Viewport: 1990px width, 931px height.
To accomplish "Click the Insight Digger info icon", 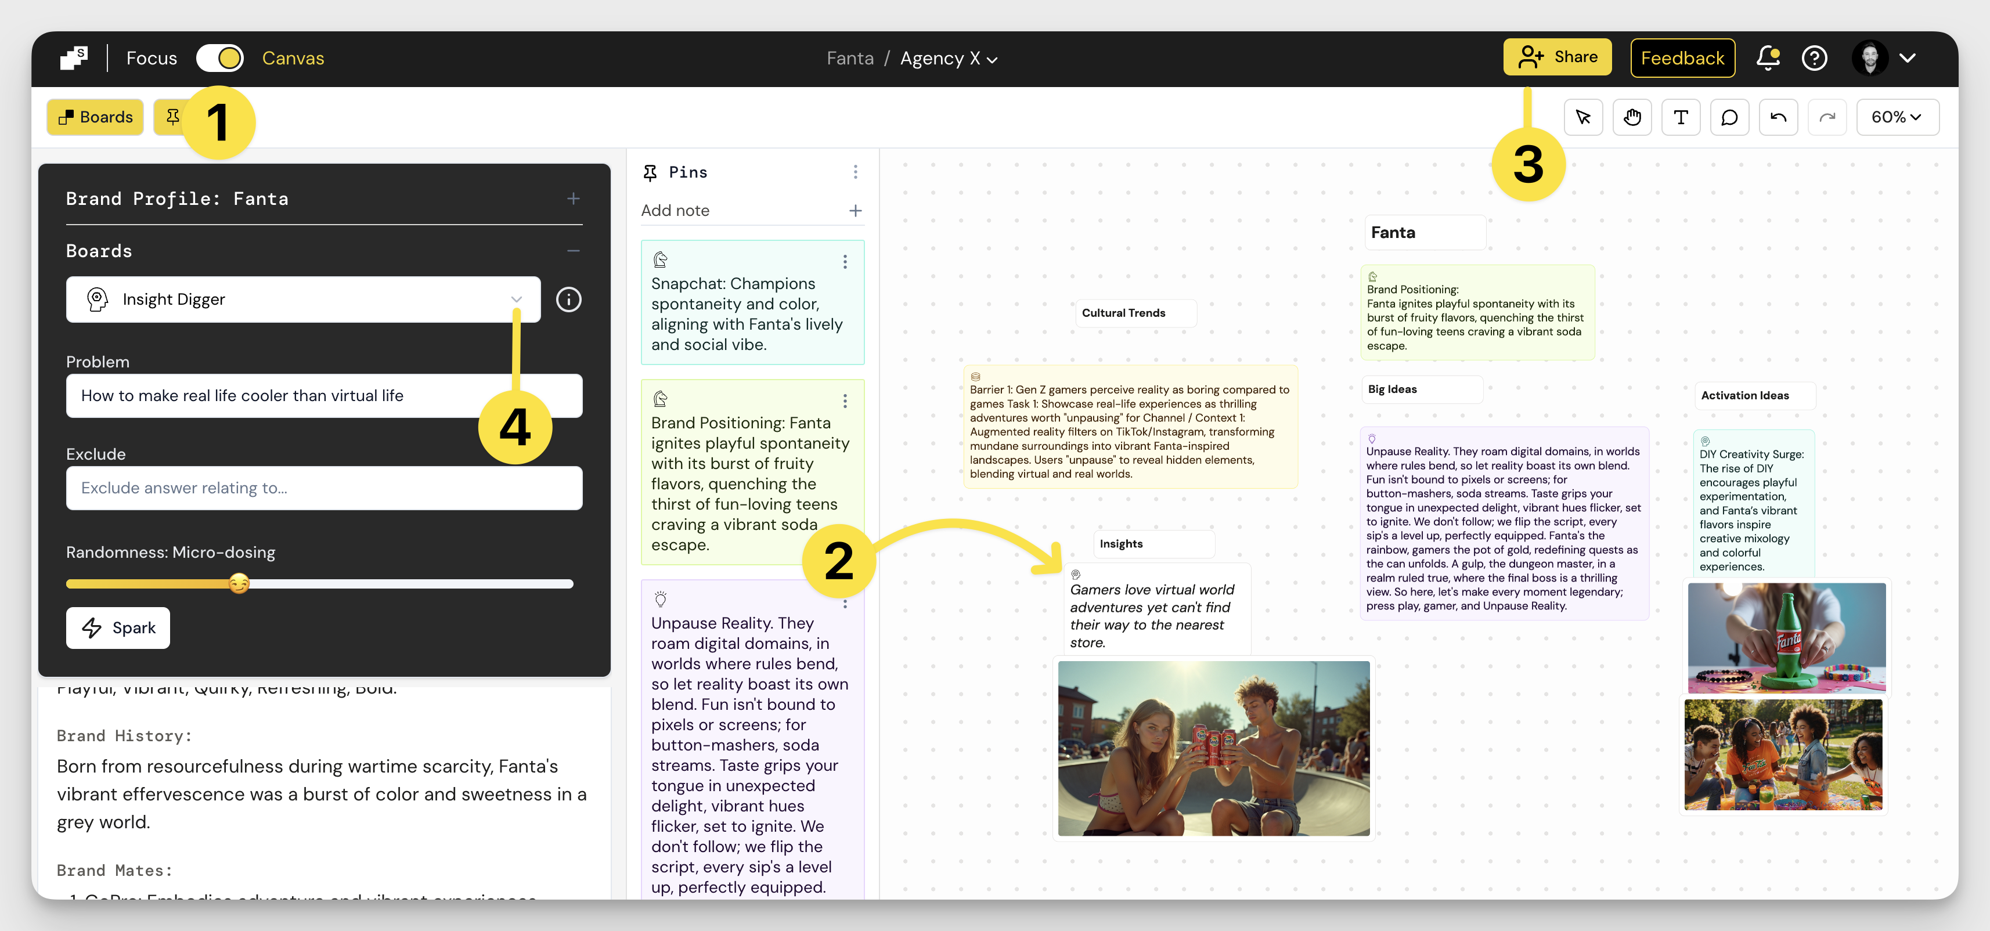I will [x=568, y=299].
